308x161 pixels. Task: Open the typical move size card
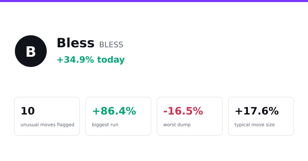261,116
